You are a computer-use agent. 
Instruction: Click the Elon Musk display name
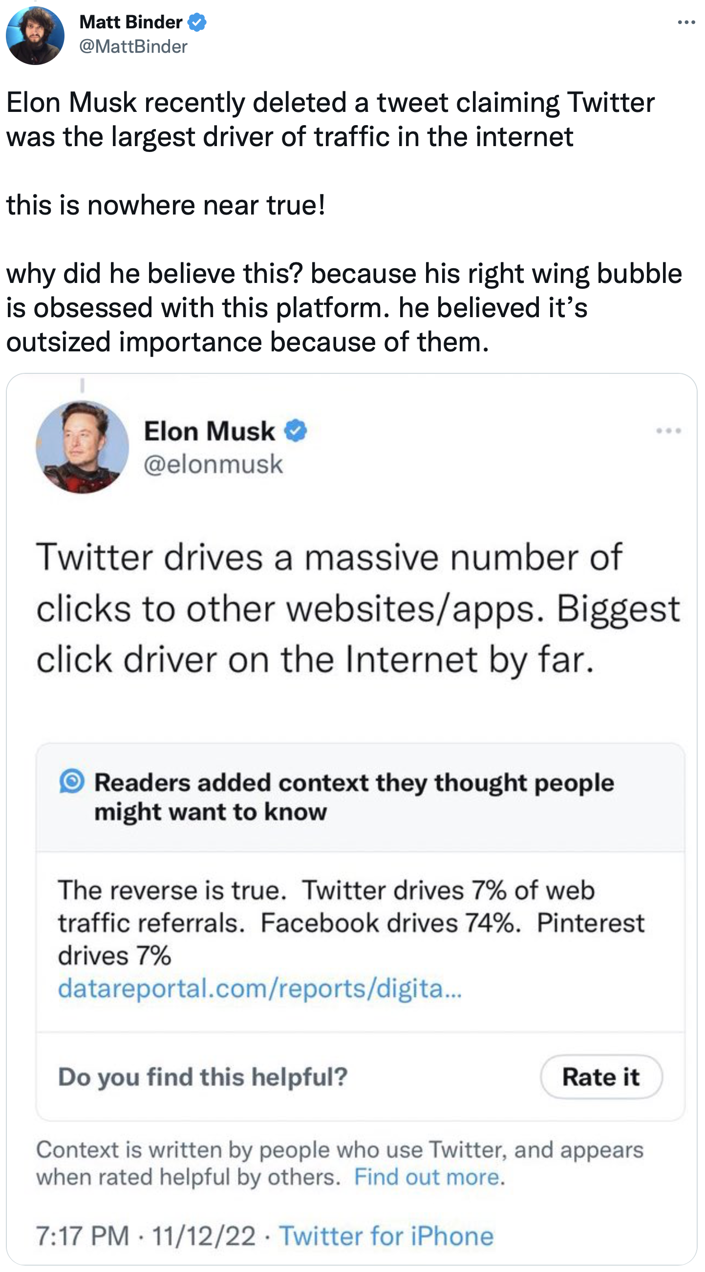click(209, 431)
